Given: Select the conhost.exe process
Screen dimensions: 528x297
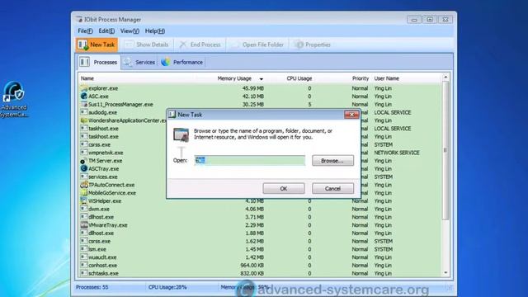Looking at the screenshot, I should click(260, 266).
